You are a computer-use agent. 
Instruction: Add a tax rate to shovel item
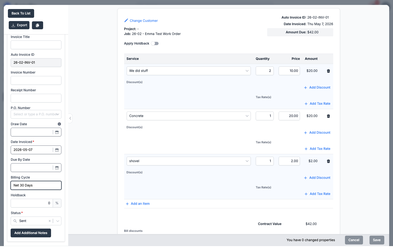317,194
